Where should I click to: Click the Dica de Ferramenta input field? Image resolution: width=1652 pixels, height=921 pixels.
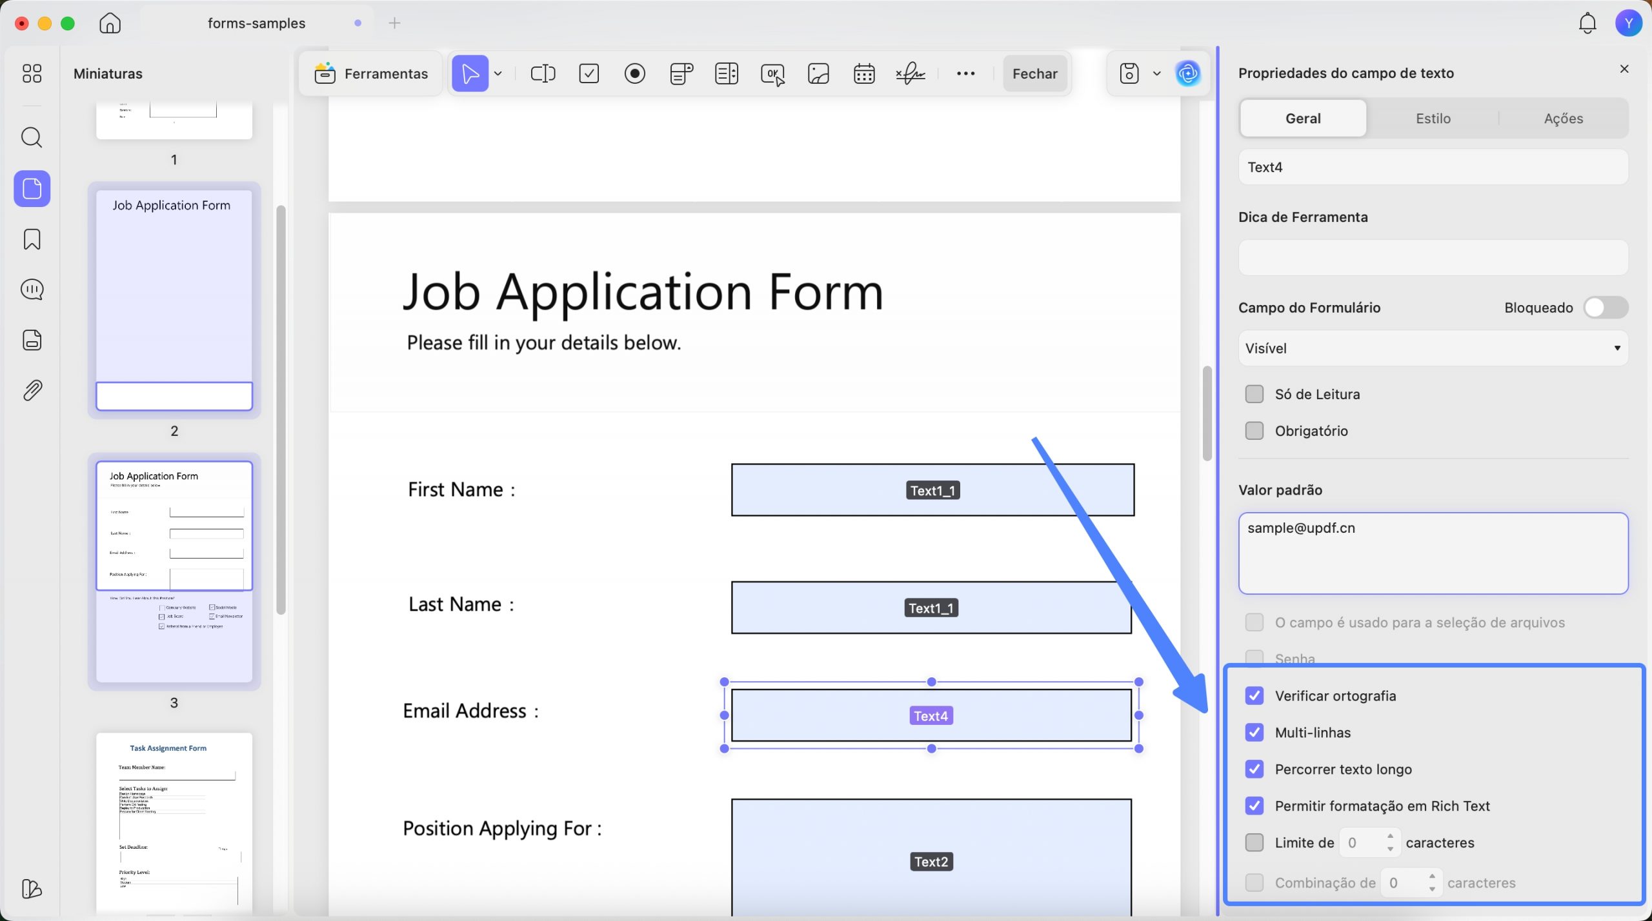[x=1433, y=257]
